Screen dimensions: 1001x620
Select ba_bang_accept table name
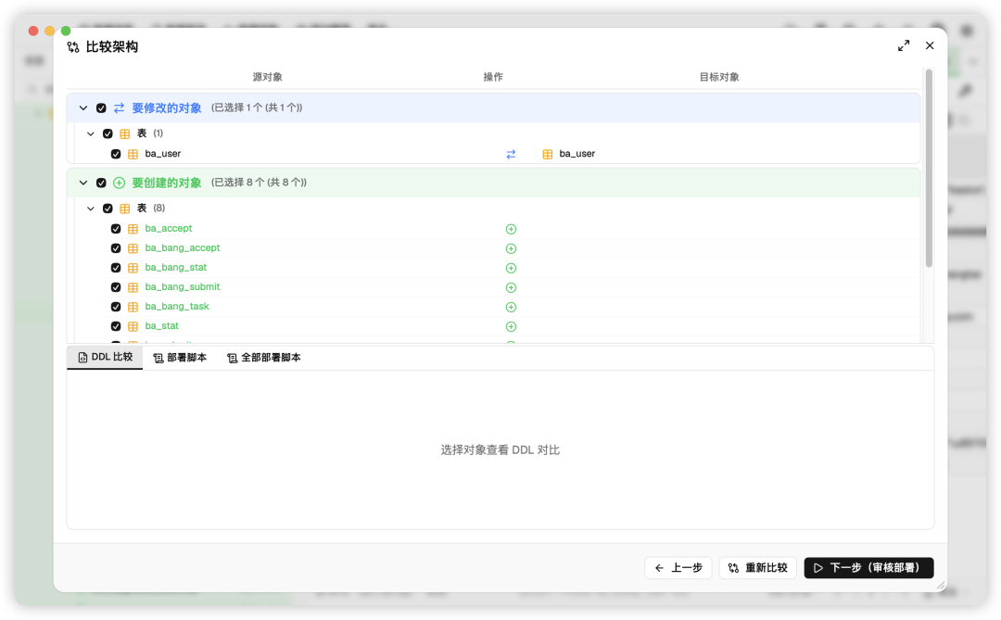click(183, 247)
